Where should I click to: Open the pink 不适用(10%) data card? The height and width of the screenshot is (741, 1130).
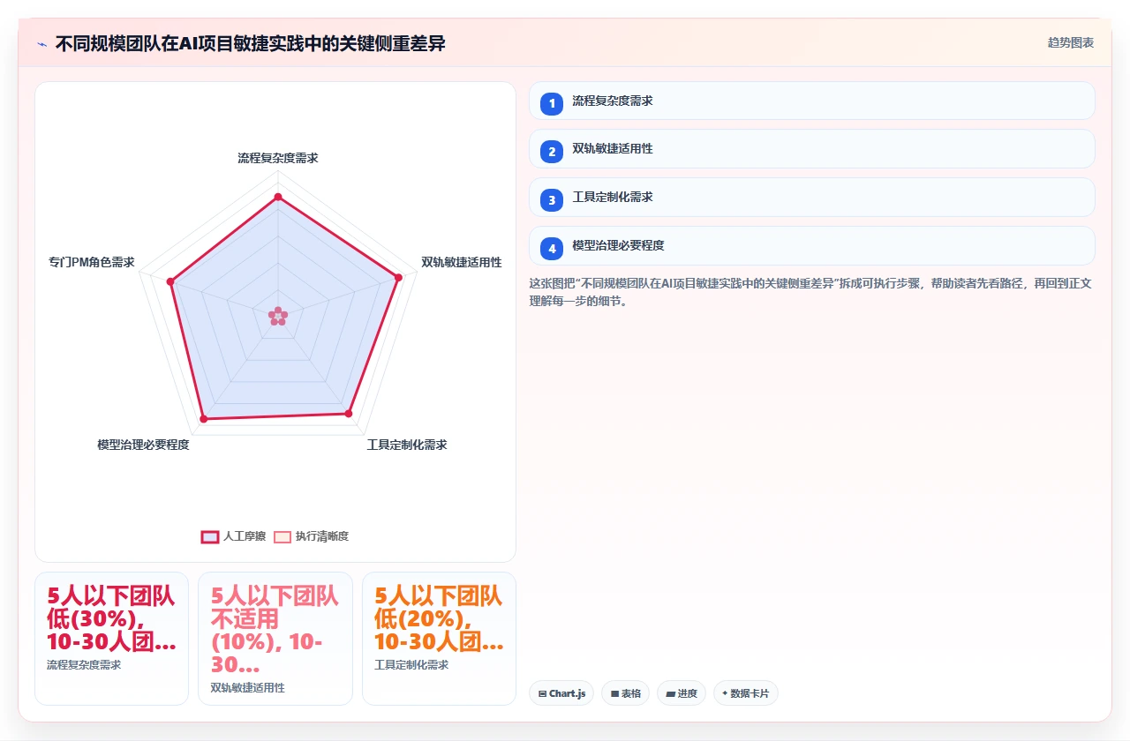pyautogui.click(x=275, y=639)
